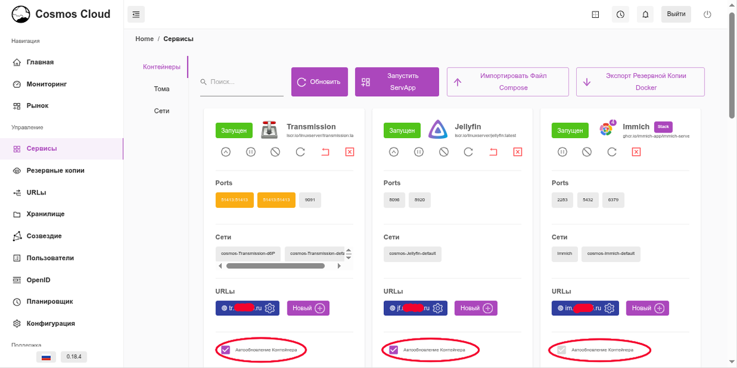
Task: Collapse the left sidebar with the hamburger icon
Action: pos(136,13)
